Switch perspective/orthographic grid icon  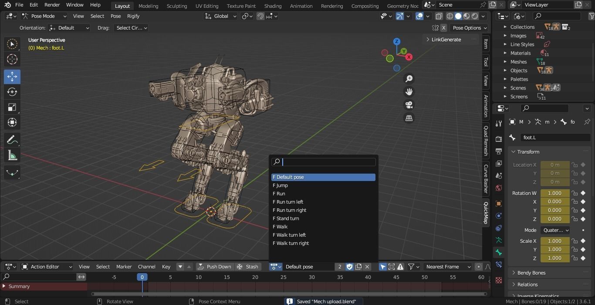[409, 118]
